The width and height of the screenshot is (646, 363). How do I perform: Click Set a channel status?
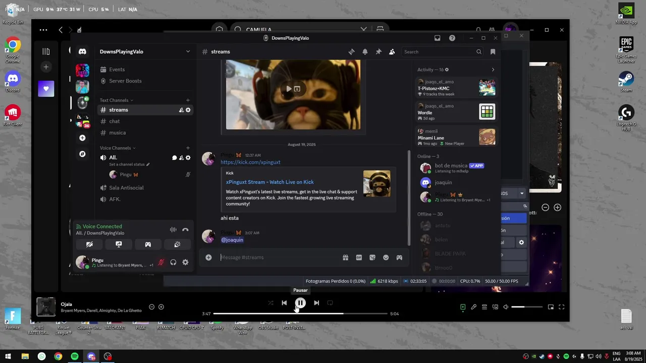point(129,164)
